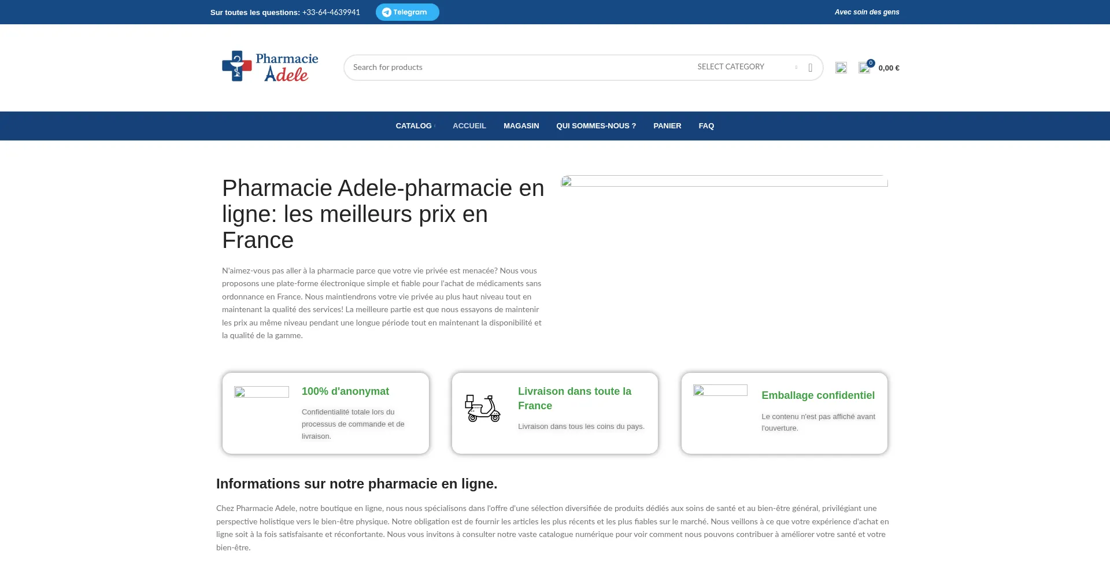This screenshot has width=1110, height=574.
Task: Expand the CATALOG menu
Action: coord(415,125)
